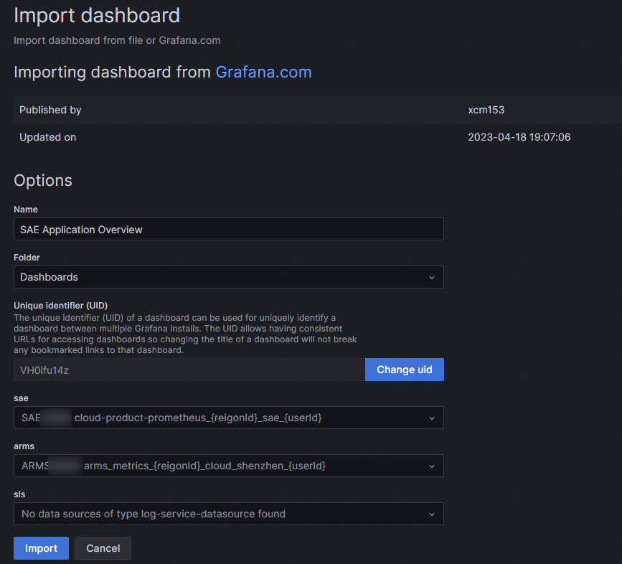Open the Grafana.com link in the heading

click(x=263, y=72)
